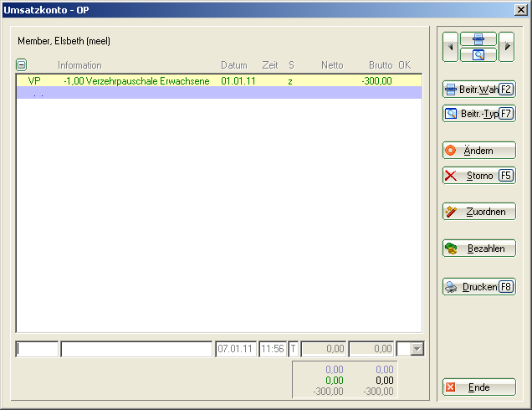
Task: Go to the previous member with left arrow
Action: pyautogui.click(x=450, y=47)
